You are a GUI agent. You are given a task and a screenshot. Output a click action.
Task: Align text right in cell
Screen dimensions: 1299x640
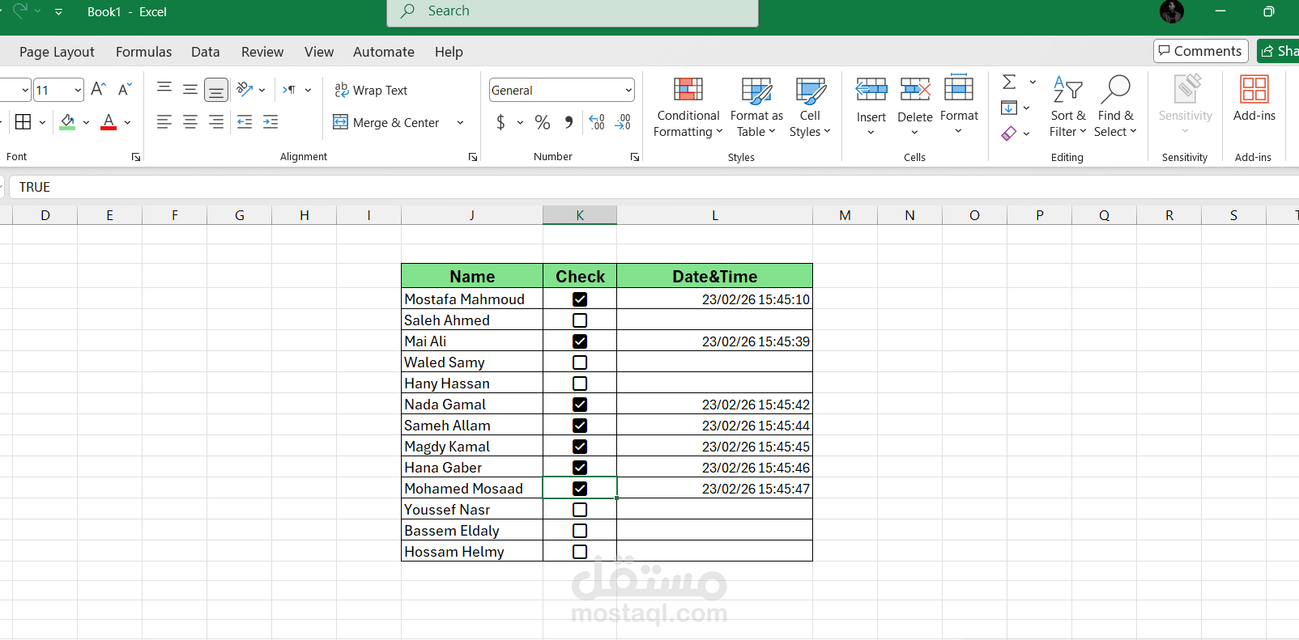[x=216, y=122]
